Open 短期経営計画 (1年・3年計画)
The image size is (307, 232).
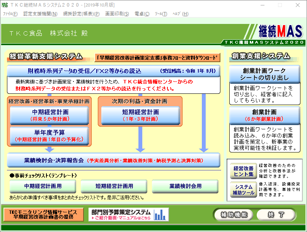[140, 115]
